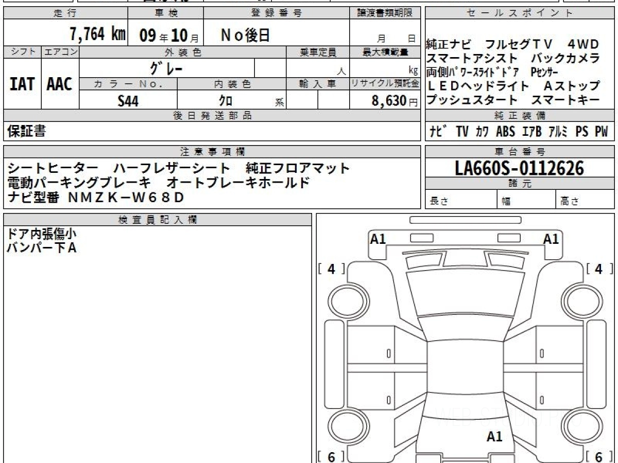Select navigation model NMZK-W68D line
This screenshot has height=463, width=618.
96,197
